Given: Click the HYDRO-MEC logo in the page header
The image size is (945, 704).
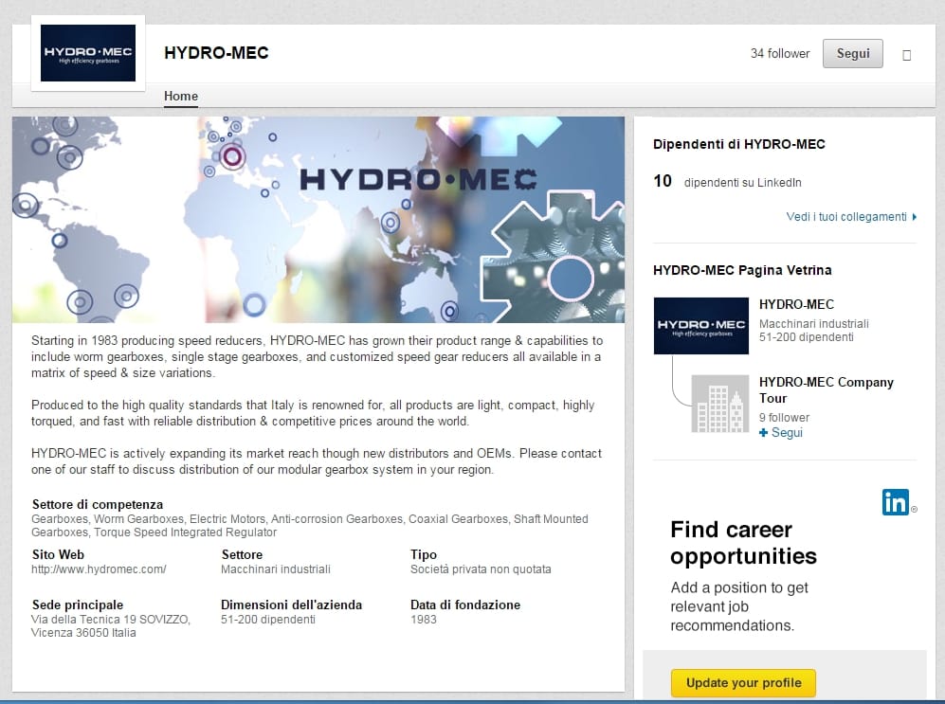Looking at the screenshot, I should (88, 53).
